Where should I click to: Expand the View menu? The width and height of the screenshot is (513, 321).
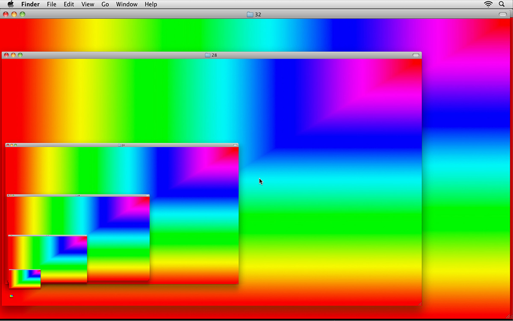click(x=88, y=4)
